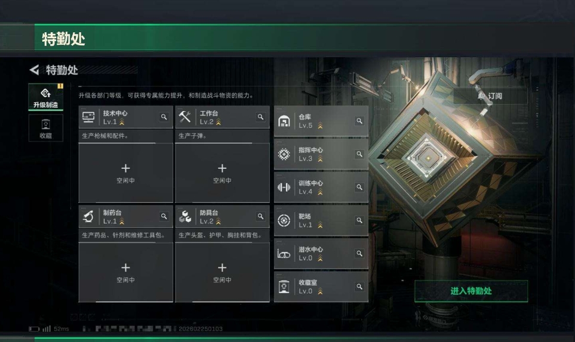This screenshot has width=575, height=342.
Task: Add production in 技术中心 idle slot
Action: point(126,172)
